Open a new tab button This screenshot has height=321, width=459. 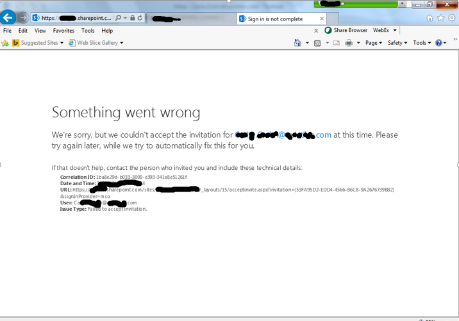(333, 19)
